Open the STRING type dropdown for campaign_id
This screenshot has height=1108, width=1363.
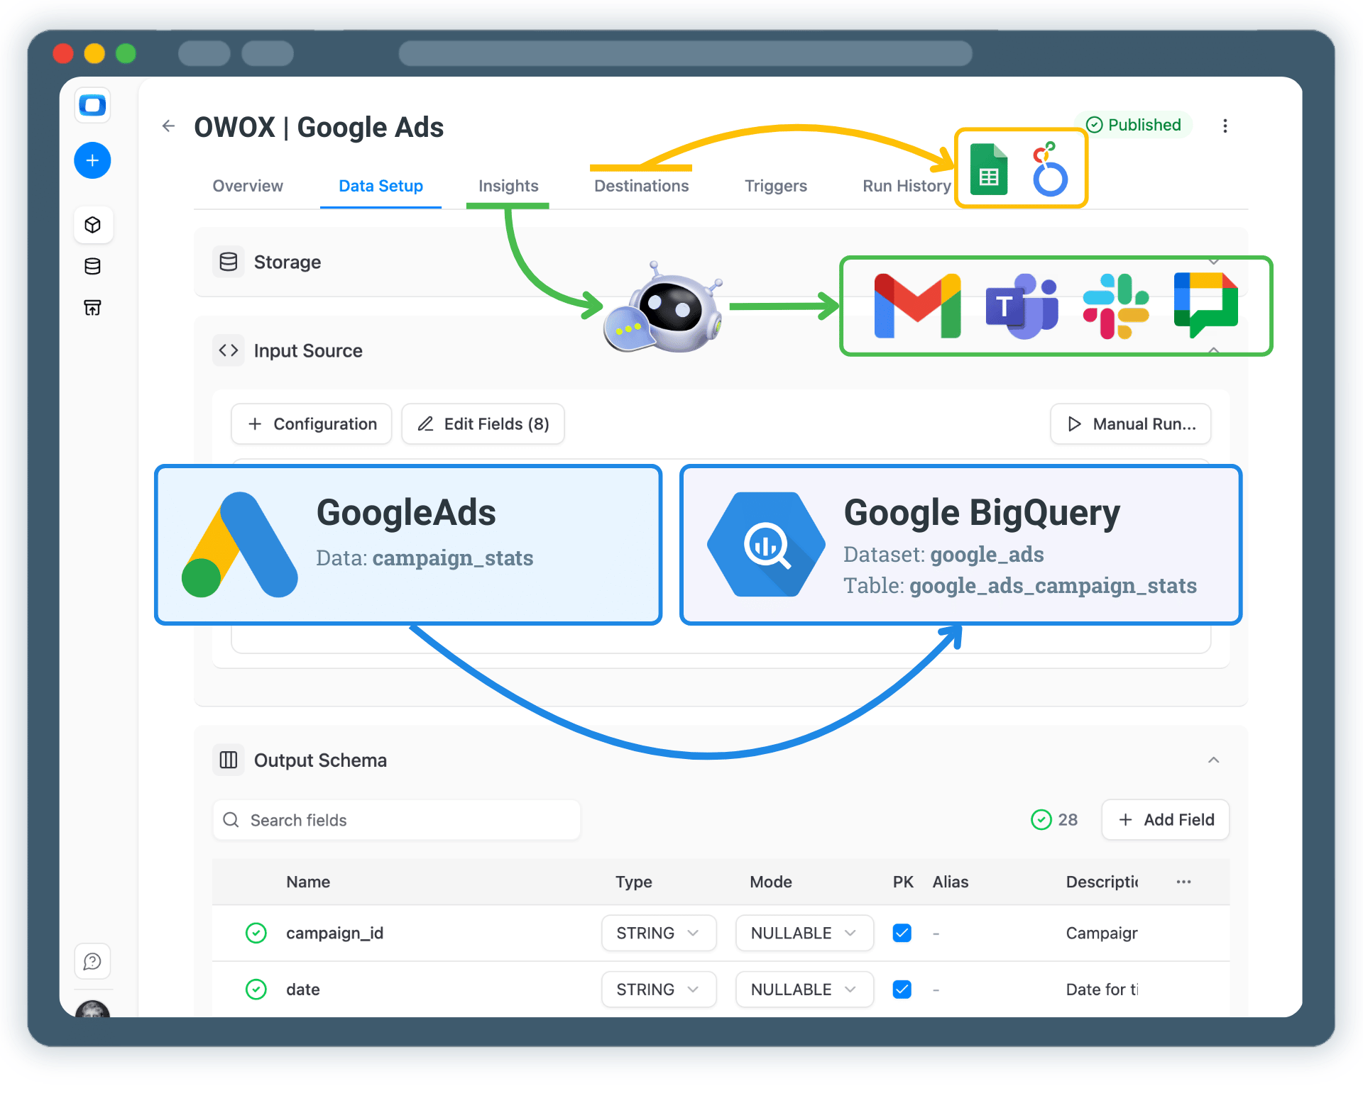[658, 933]
